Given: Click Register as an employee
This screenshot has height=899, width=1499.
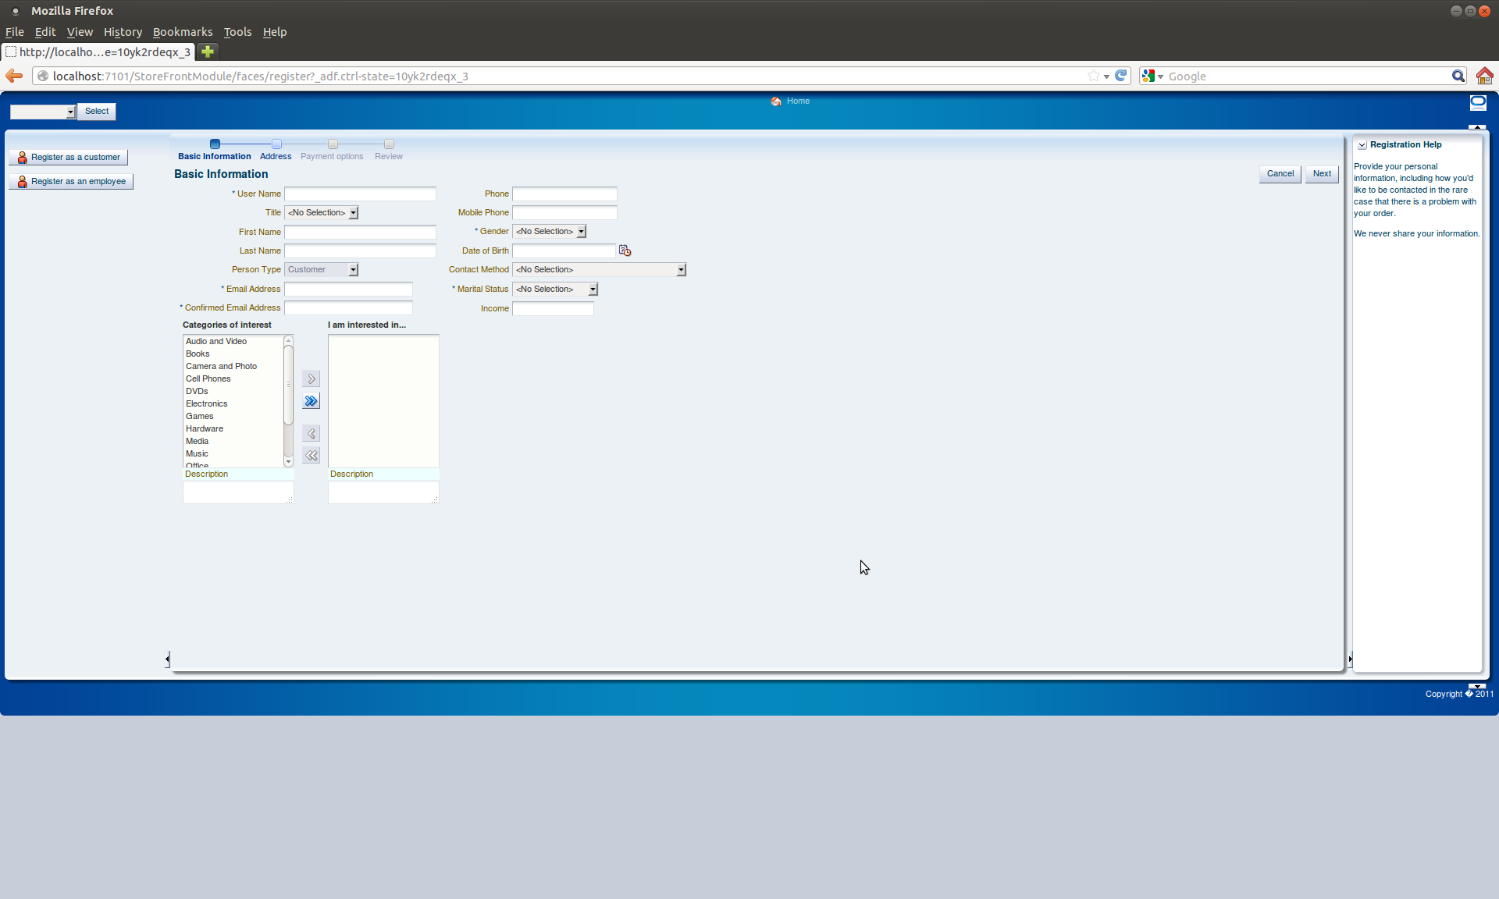Looking at the screenshot, I should click(70, 181).
